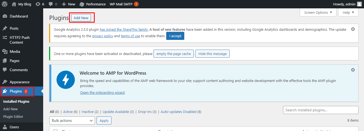
Task: Filter plugins by Active (6)
Action: (70, 112)
